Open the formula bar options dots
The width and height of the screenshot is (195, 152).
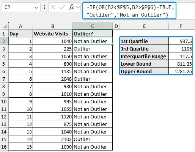[x=44, y=7]
